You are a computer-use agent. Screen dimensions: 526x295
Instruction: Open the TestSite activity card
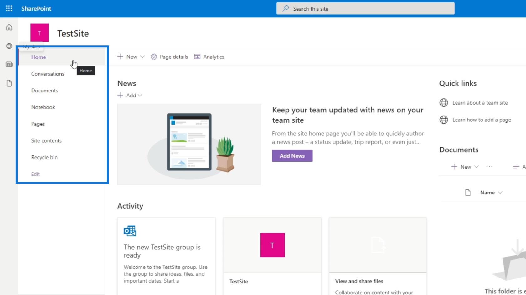point(272,256)
